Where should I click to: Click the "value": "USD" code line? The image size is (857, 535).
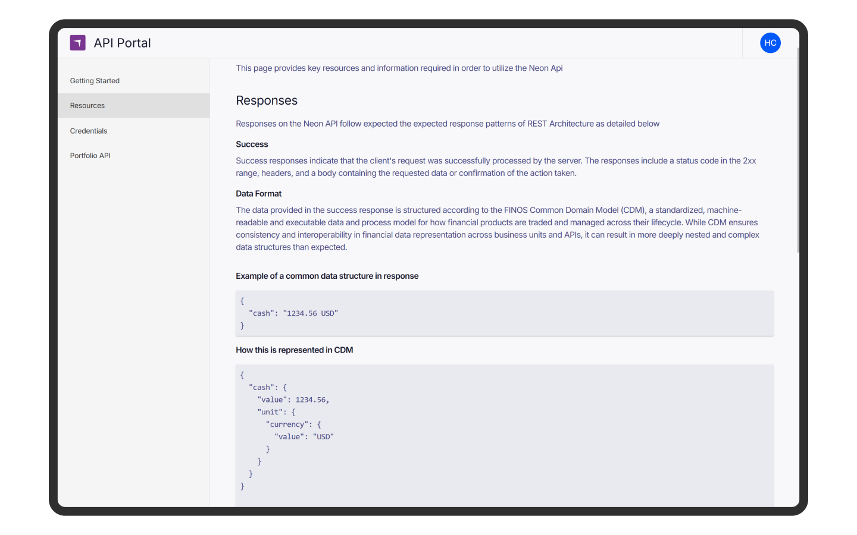click(x=304, y=437)
